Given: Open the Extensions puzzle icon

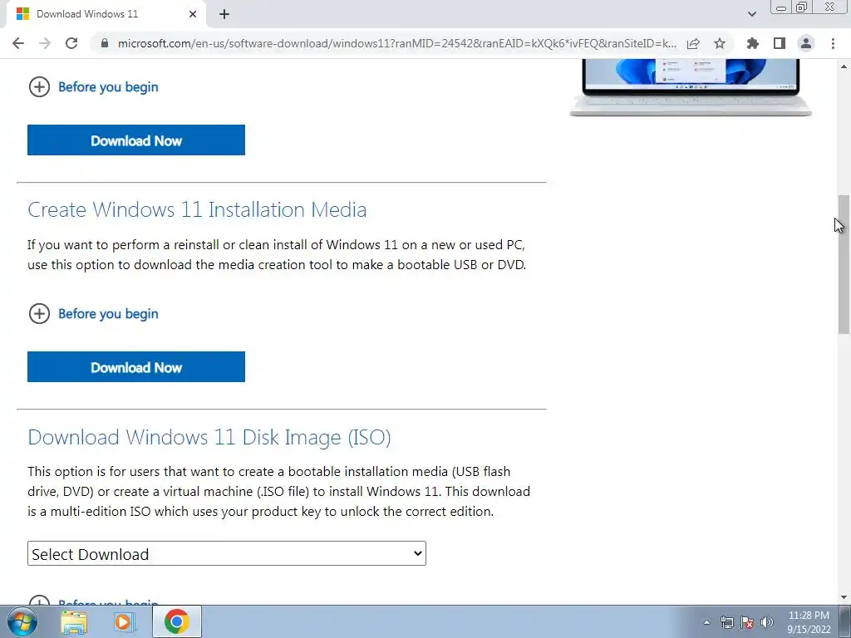Looking at the screenshot, I should pyautogui.click(x=753, y=43).
